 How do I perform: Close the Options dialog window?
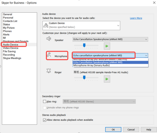tap(154, 3)
